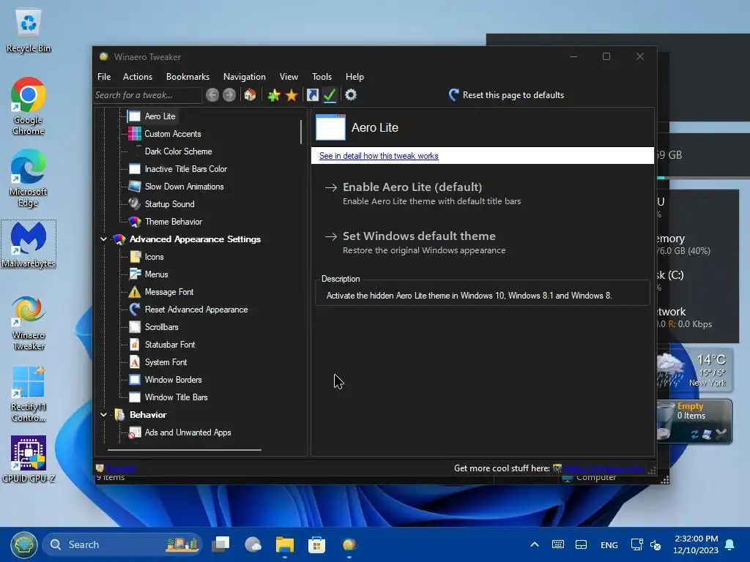The image size is (750, 562).
Task: Click the Forward navigation arrow in toolbar
Action: 229,95
